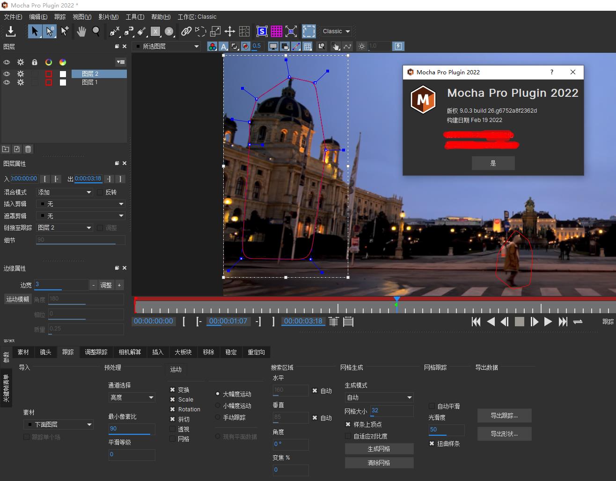Select the scale transform tool
Image resolution: width=616 pixels, height=481 pixels.
pos(215,31)
